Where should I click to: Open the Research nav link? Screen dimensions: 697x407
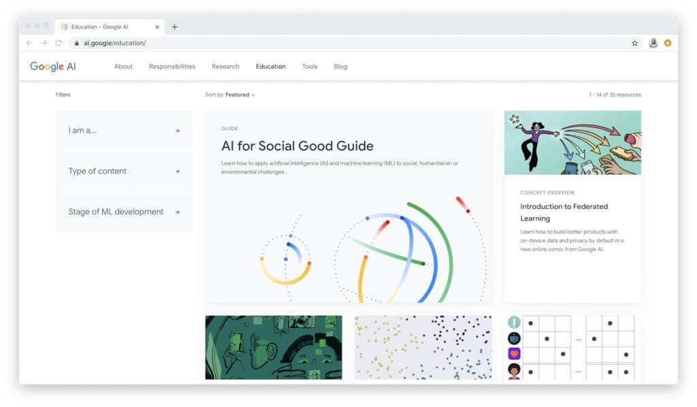tap(225, 67)
